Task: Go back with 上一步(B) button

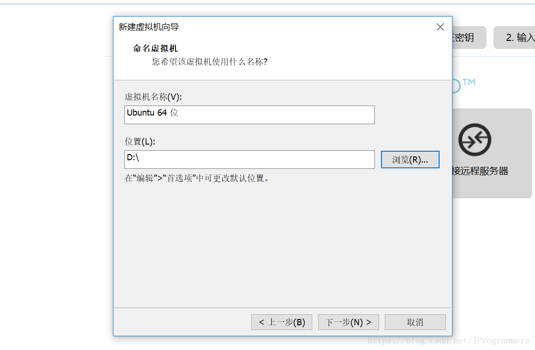Action: tap(282, 322)
